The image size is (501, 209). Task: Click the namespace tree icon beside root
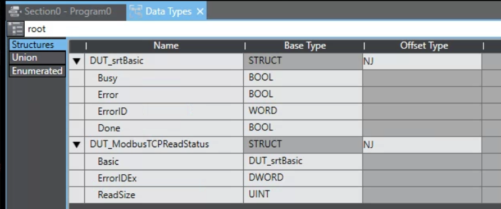tap(15, 29)
